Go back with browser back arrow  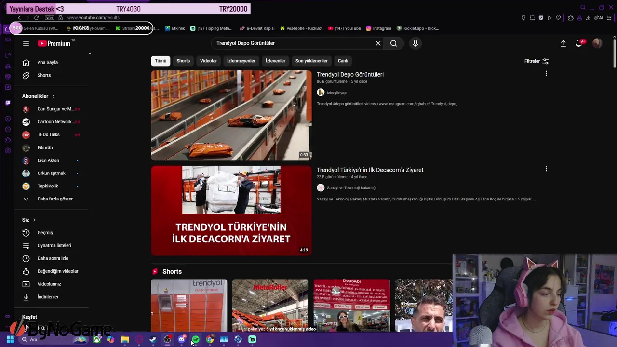pos(19,18)
